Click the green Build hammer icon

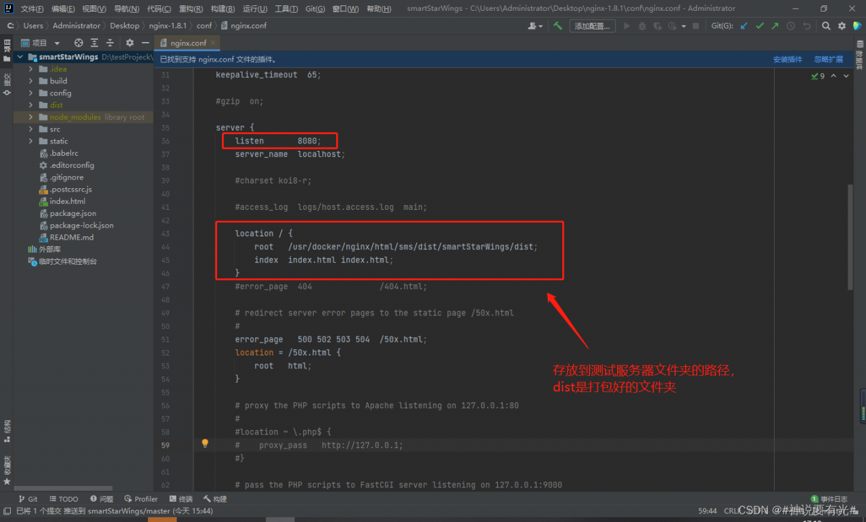tap(557, 26)
